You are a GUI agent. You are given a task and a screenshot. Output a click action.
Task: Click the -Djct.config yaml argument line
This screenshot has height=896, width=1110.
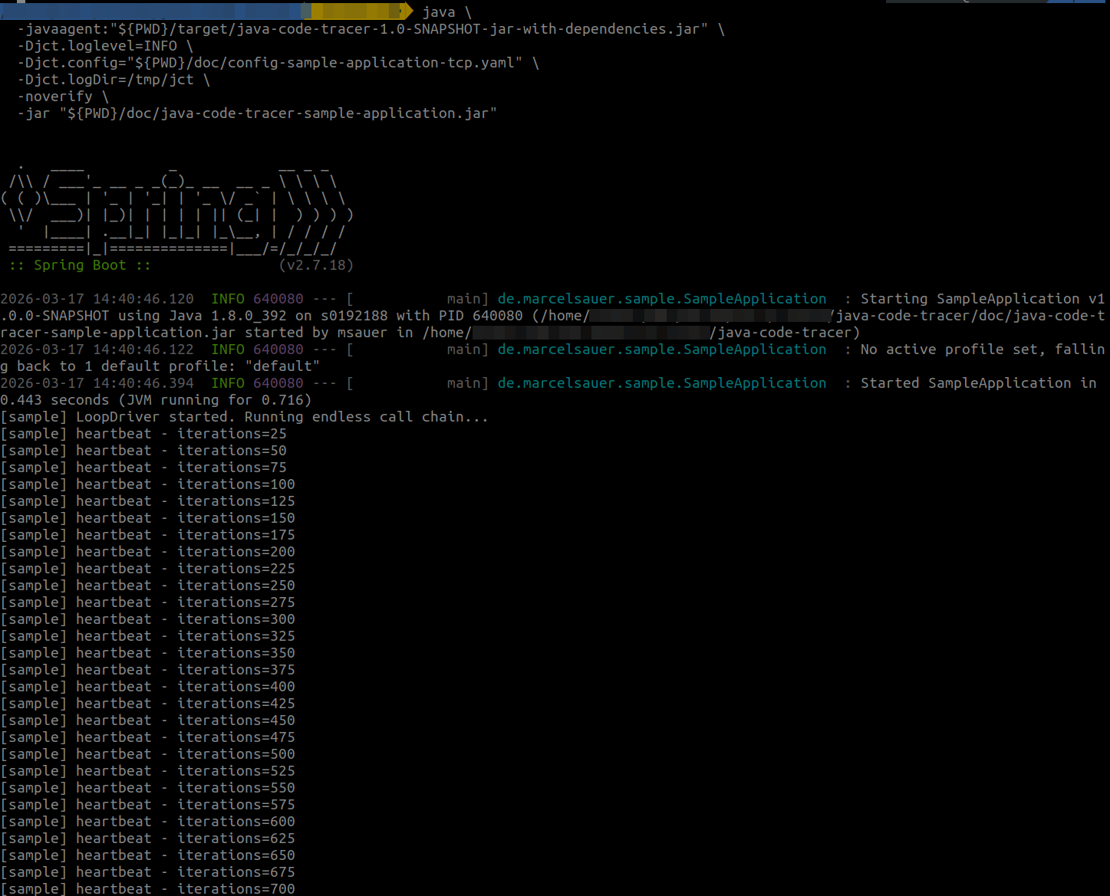coord(278,63)
